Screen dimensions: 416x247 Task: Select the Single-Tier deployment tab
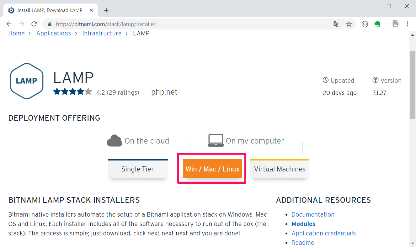click(138, 169)
